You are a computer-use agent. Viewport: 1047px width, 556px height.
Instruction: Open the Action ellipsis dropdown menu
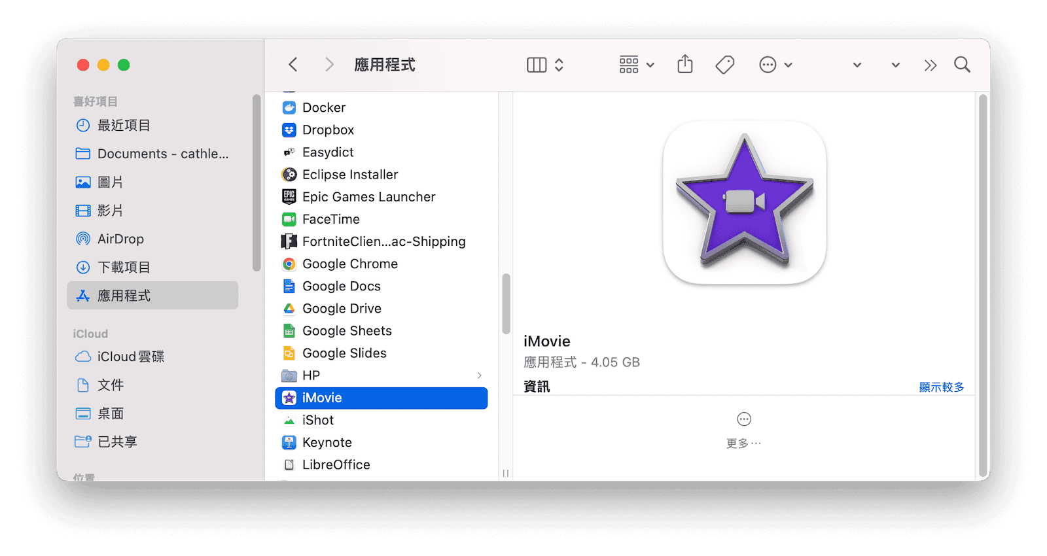pyautogui.click(x=776, y=65)
